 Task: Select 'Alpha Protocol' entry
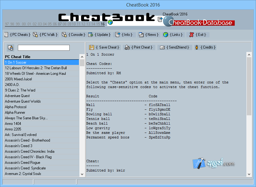pos(42,107)
